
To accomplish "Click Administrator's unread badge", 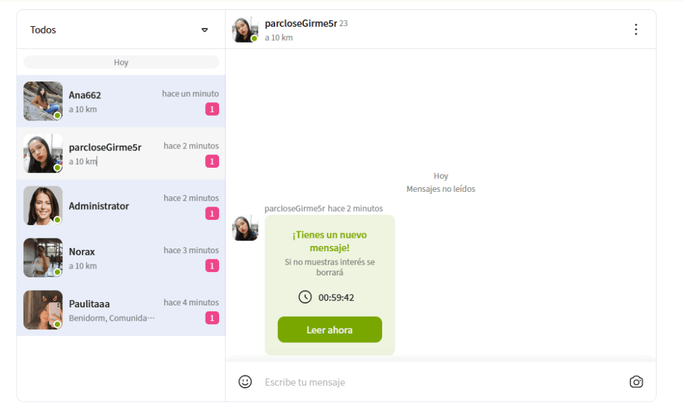I will coord(212,214).
